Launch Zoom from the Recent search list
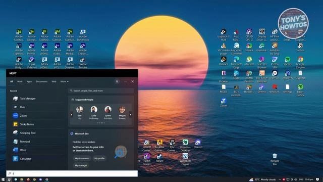 click(x=37, y=116)
